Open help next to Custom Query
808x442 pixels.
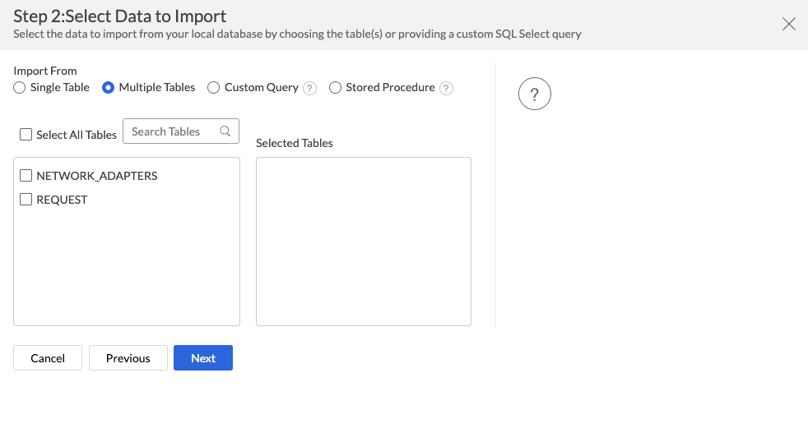pos(310,89)
